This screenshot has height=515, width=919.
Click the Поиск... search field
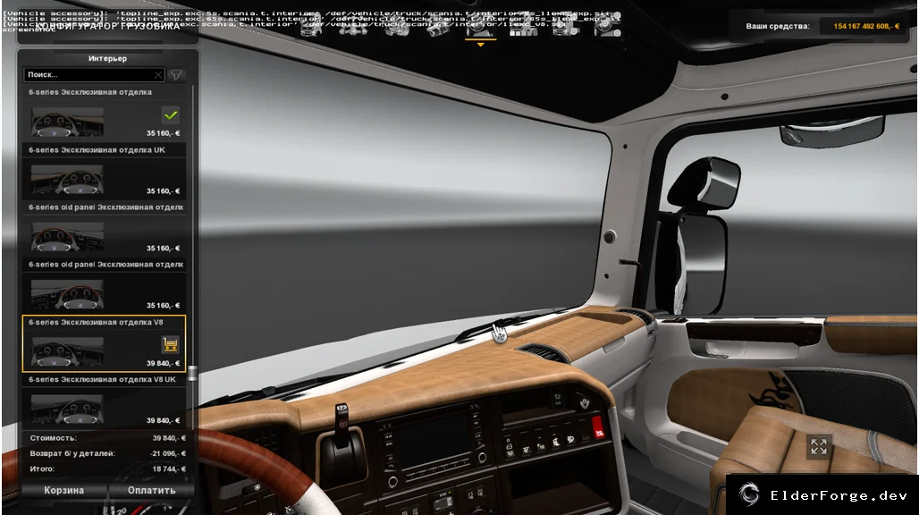tap(94, 75)
